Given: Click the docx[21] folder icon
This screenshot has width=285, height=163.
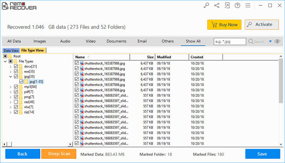Looking at the screenshot, I should pyautogui.click(x=21, y=66).
